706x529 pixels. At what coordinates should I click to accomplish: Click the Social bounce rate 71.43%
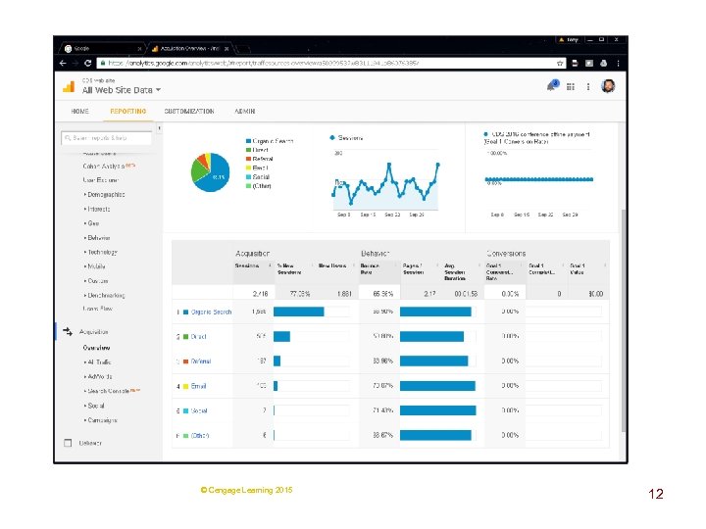tap(383, 410)
